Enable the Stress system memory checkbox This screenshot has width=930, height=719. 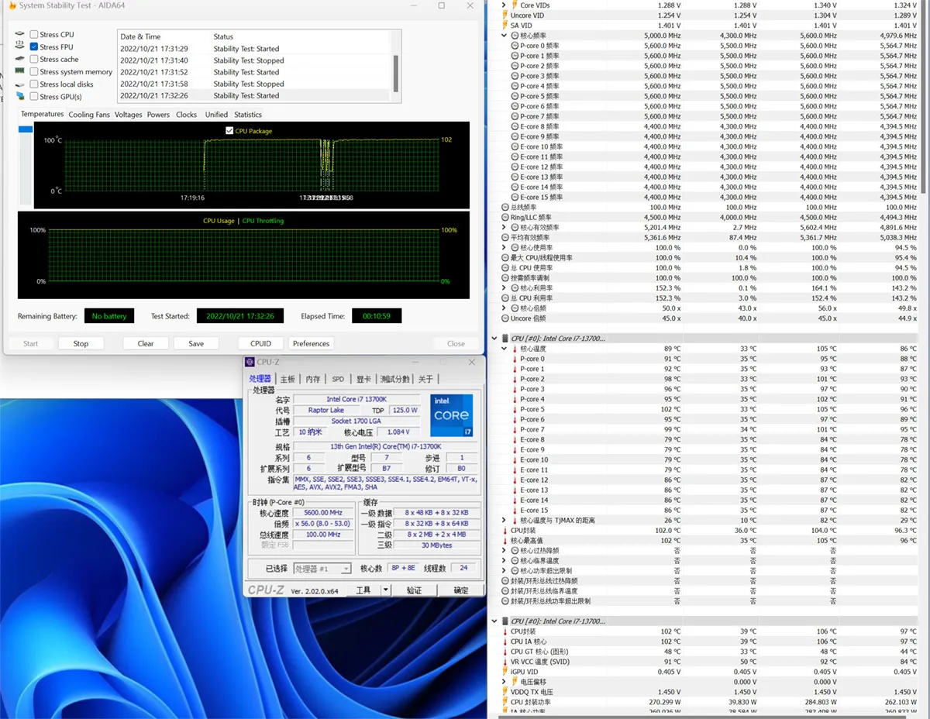point(34,71)
